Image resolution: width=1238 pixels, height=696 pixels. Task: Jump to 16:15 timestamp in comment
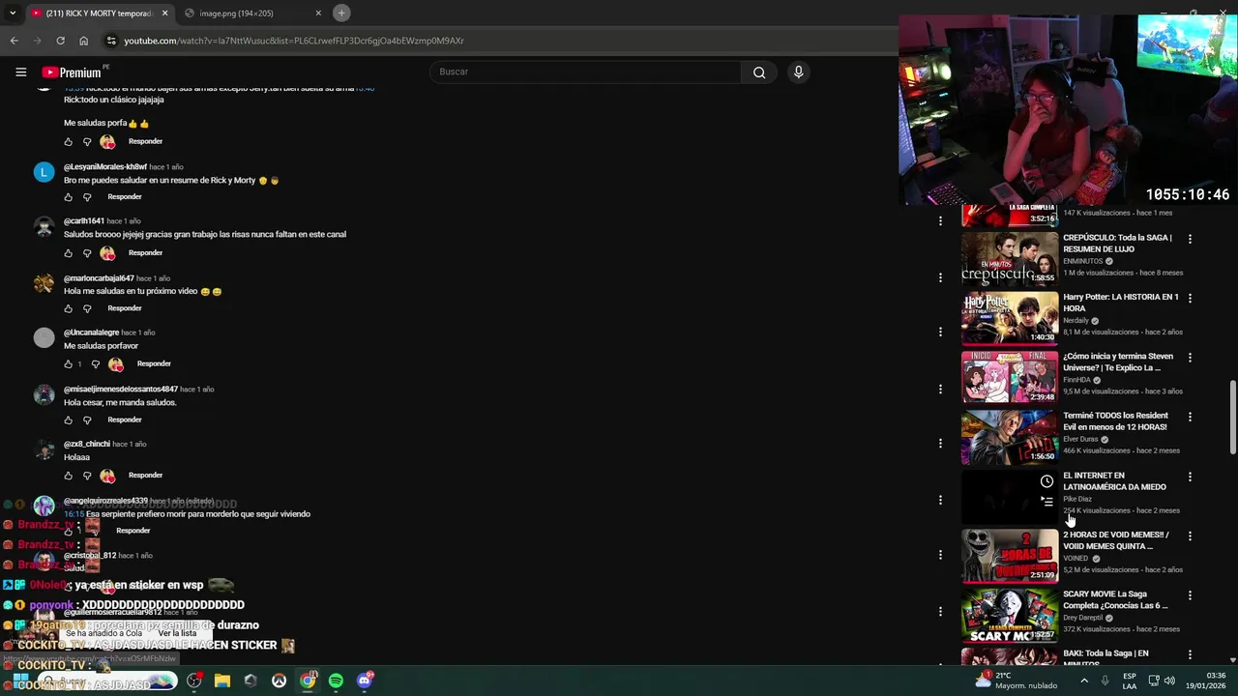74,514
